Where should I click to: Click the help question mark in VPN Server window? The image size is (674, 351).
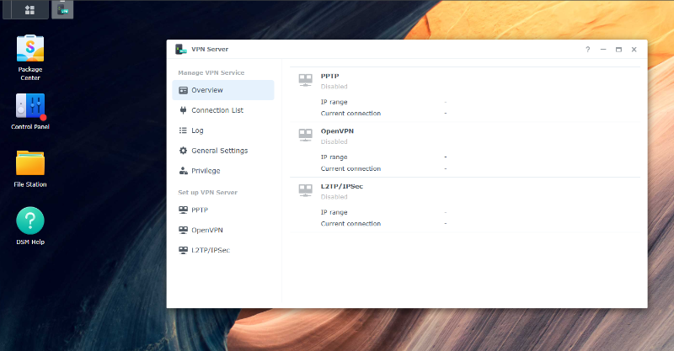(x=587, y=50)
